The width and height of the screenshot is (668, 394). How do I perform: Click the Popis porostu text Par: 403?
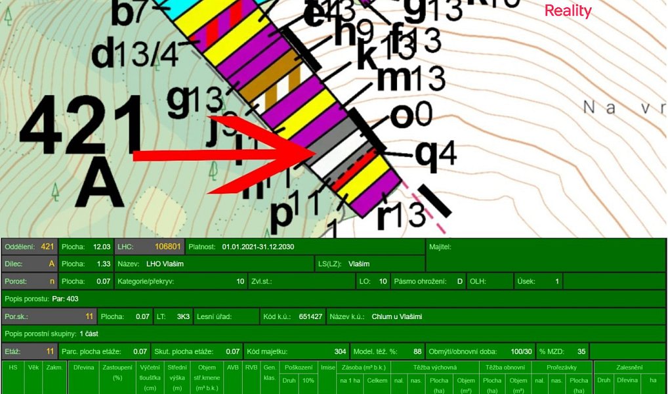[x=65, y=299]
